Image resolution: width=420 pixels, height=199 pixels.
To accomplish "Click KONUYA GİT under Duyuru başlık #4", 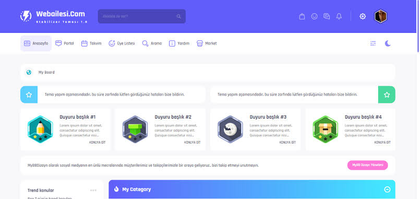I will 382,143.
